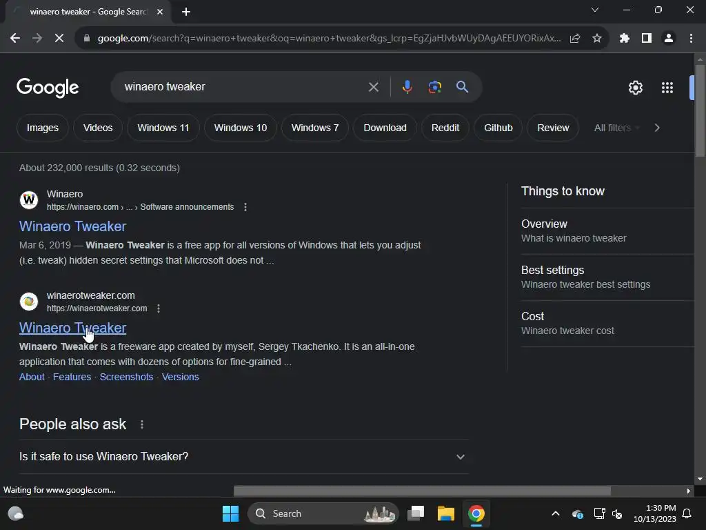
Task: Select the Windows 7 filter chip
Action: [x=314, y=128]
